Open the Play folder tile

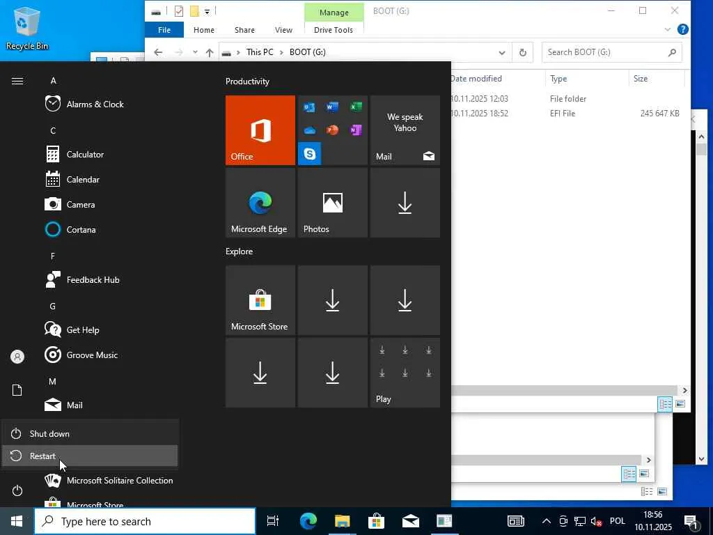405,373
